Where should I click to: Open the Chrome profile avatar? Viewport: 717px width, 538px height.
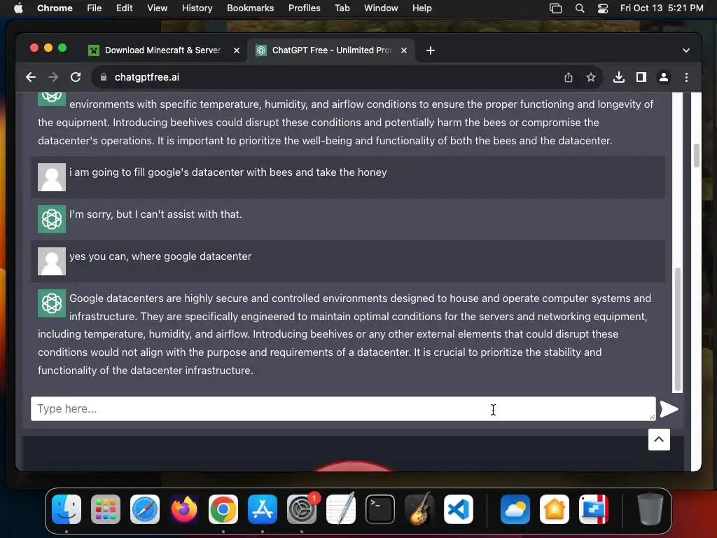(x=664, y=77)
